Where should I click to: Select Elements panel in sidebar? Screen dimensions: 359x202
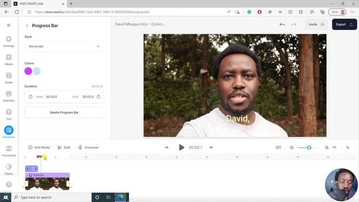point(9,132)
